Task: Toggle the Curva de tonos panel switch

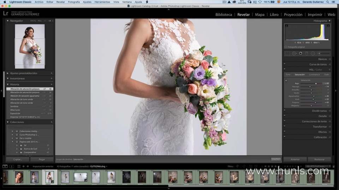Action: 285,64
